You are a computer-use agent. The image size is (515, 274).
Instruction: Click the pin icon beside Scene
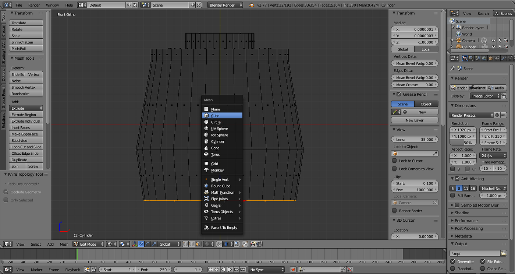tap(452, 68)
